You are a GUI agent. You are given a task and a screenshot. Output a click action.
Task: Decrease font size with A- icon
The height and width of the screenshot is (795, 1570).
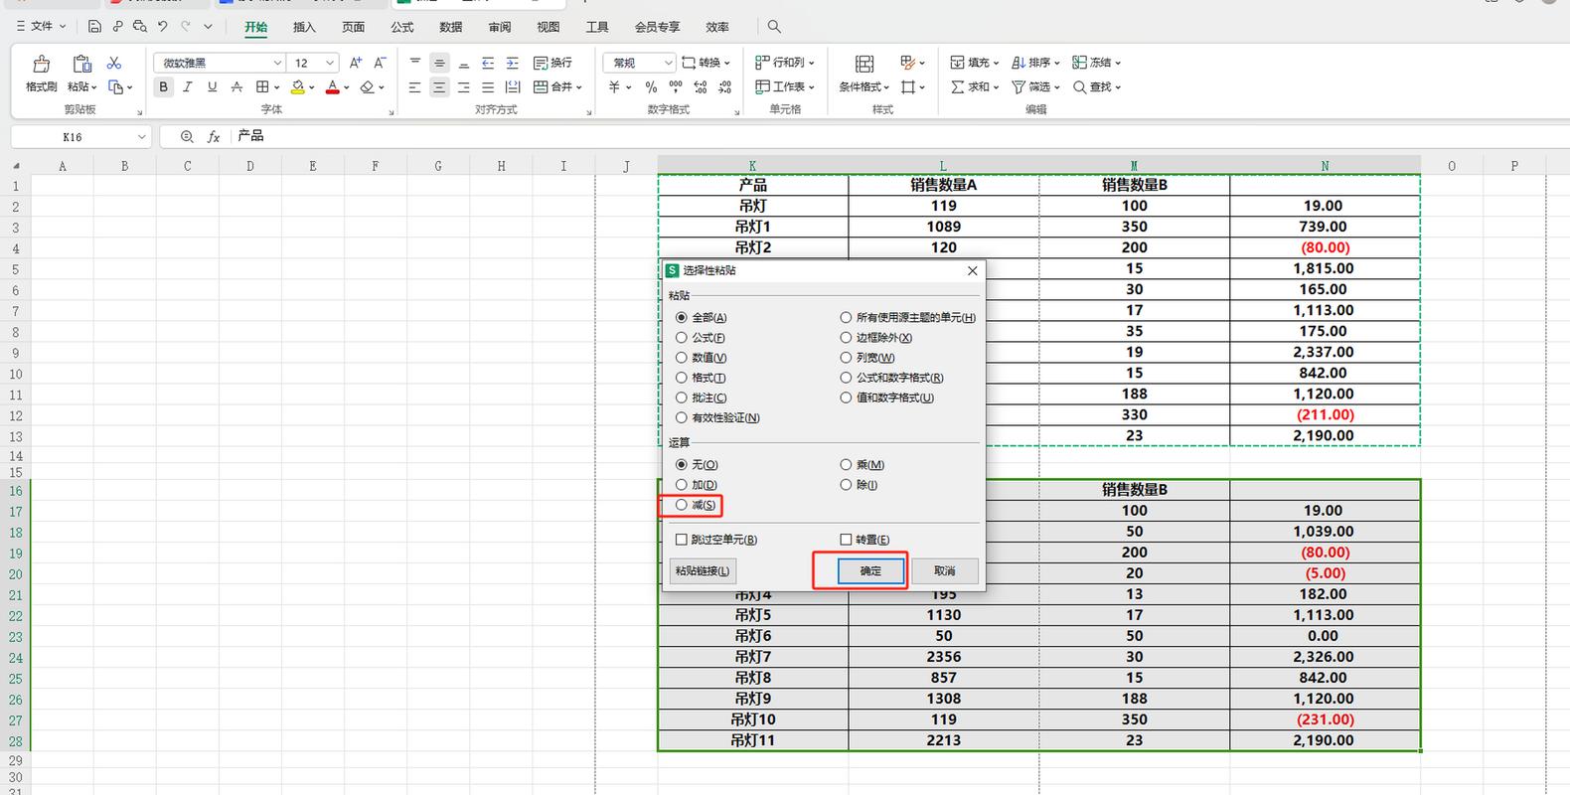coord(380,63)
